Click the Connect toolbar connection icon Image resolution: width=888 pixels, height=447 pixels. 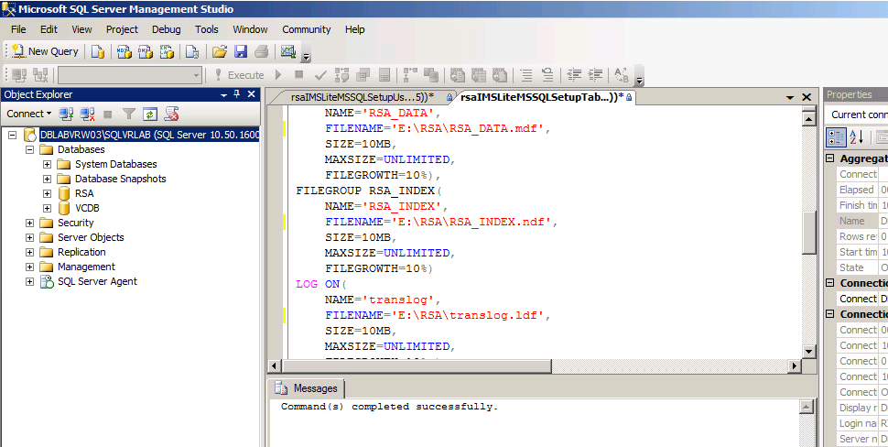pyautogui.click(x=19, y=75)
